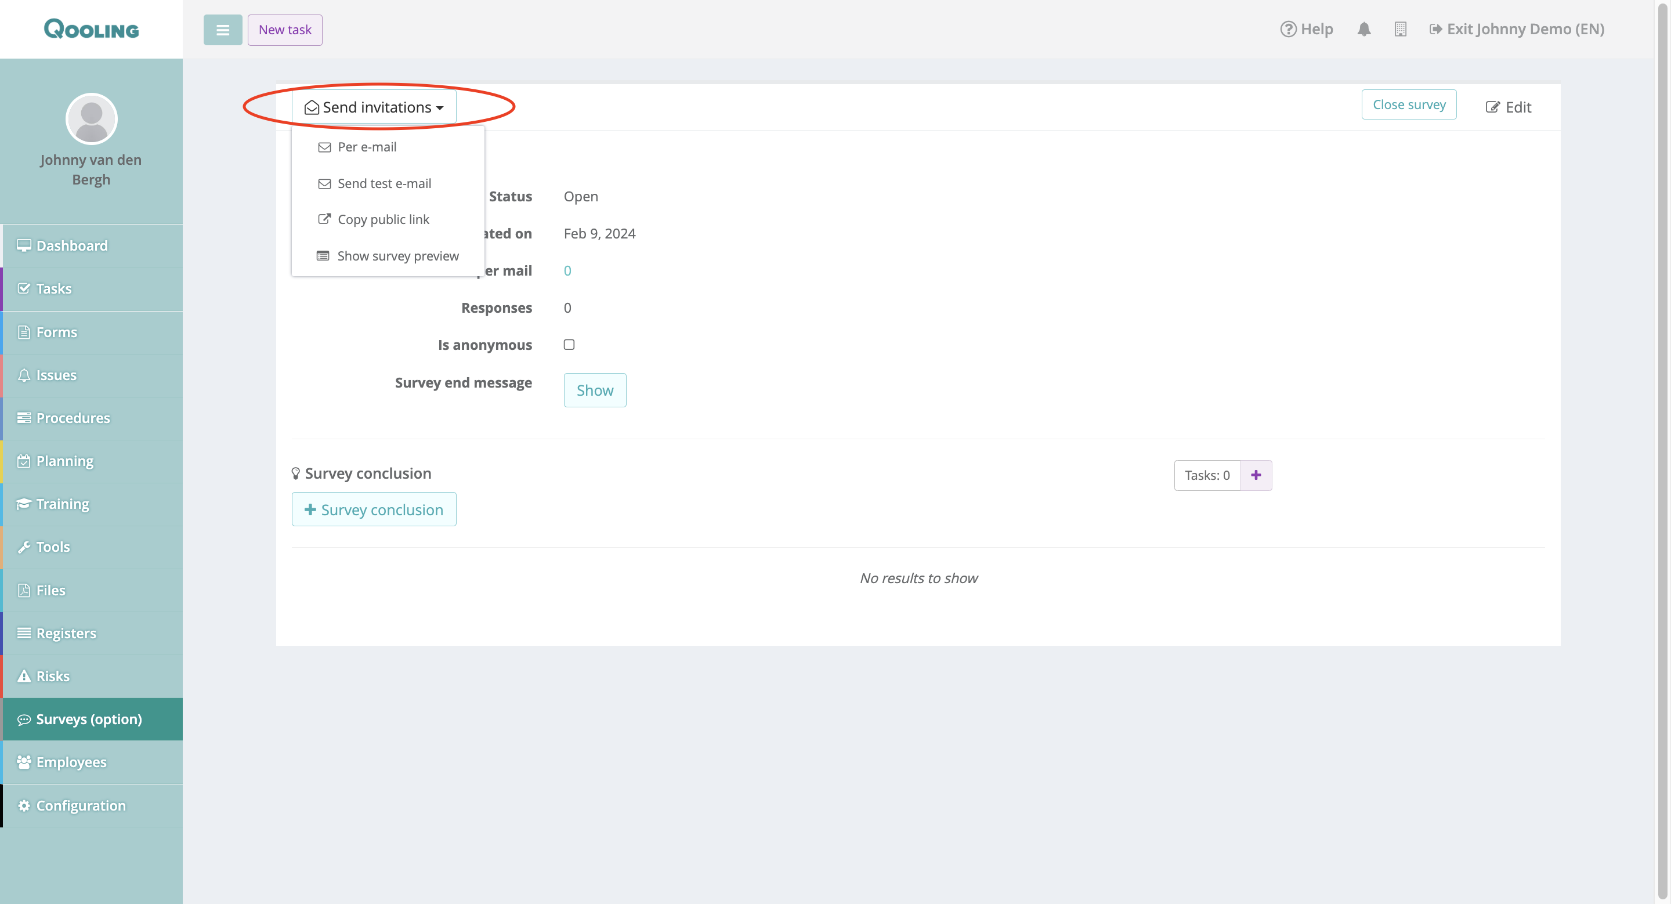Toggle the hamburger sidebar menu button
The height and width of the screenshot is (904, 1671).
click(x=222, y=30)
